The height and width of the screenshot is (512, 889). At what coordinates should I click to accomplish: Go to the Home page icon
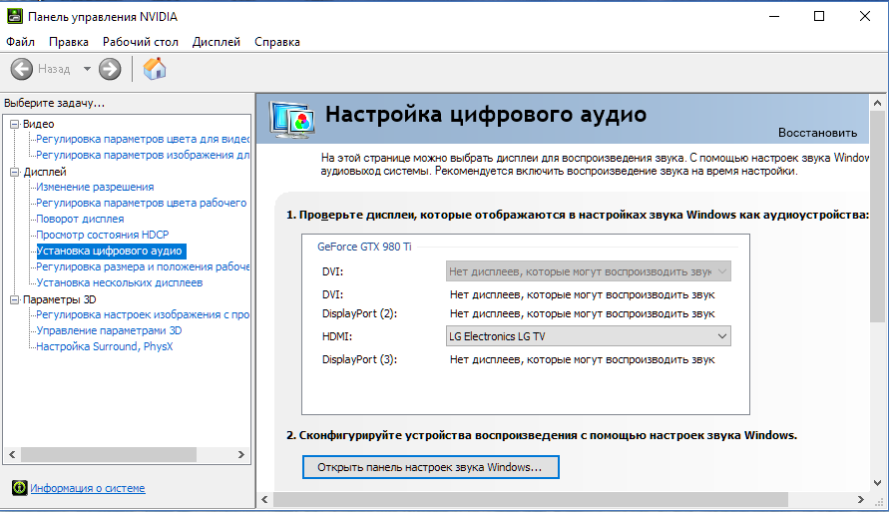(155, 69)
